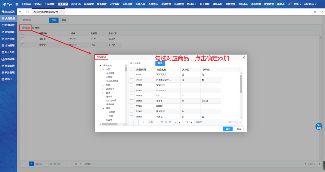Screen dimensions: 325x172
Task: Click the notification bell icon
Action: coord(289,4)
